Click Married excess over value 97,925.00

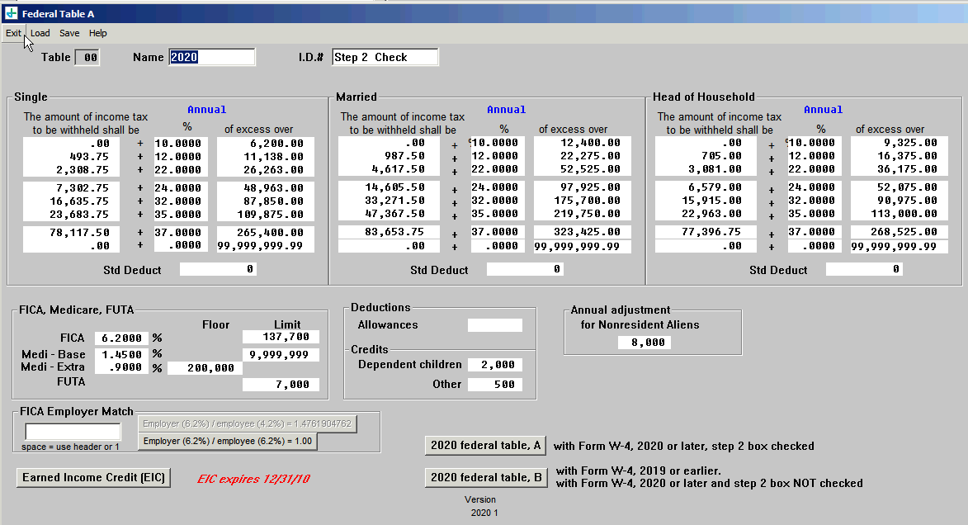pos(582,187)
